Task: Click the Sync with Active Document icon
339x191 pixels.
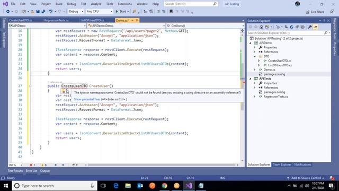Action: pos(286,27)
